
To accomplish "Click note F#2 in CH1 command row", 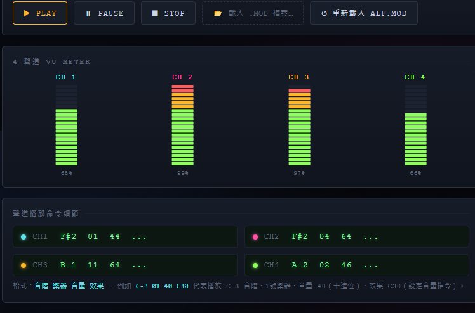I will tap(68, 236).
